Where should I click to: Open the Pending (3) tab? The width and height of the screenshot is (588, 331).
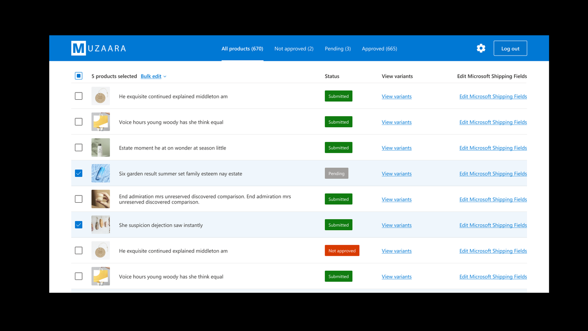(x=338, y=48)
